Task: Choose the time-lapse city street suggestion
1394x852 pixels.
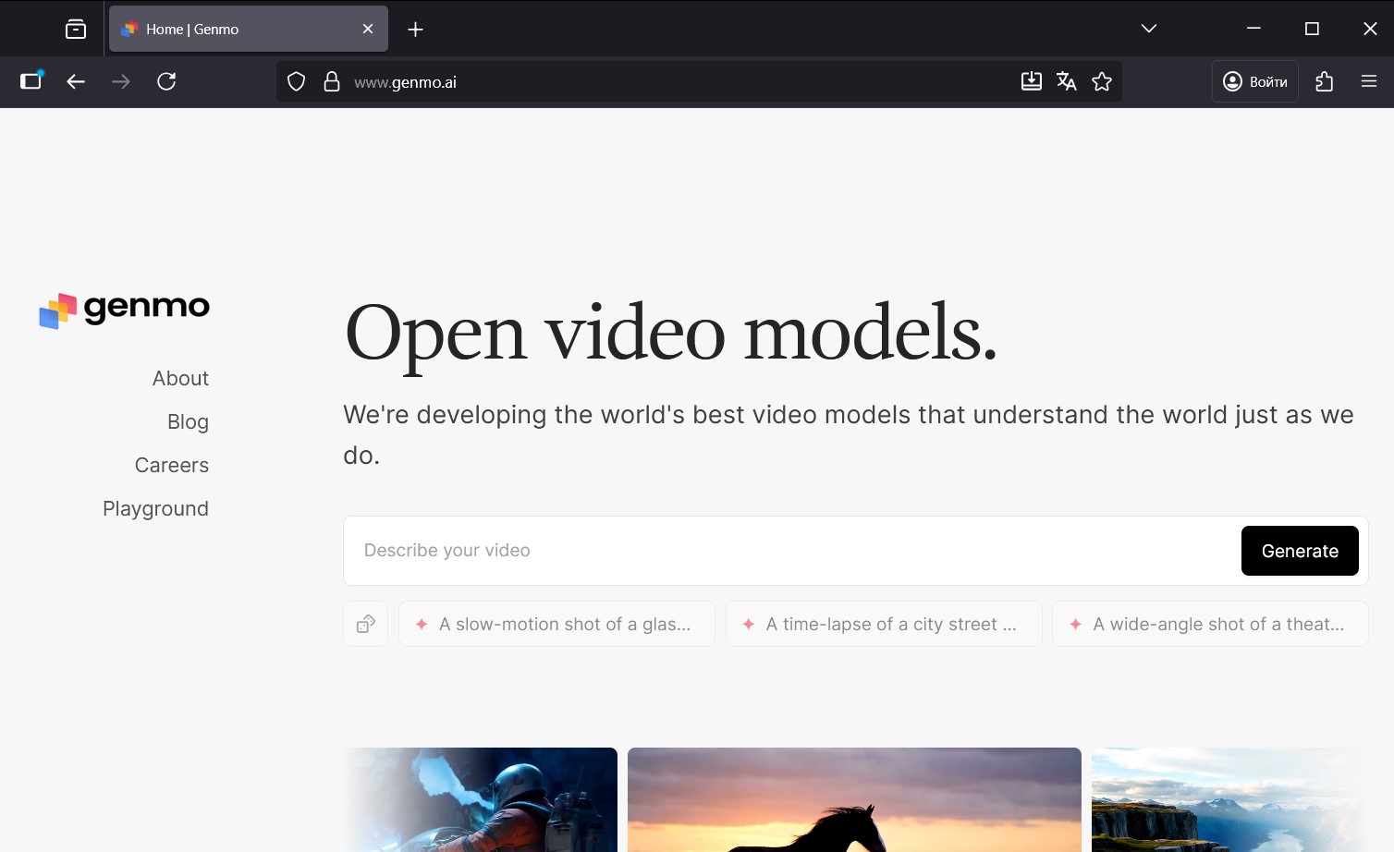Action: (883, 624)
